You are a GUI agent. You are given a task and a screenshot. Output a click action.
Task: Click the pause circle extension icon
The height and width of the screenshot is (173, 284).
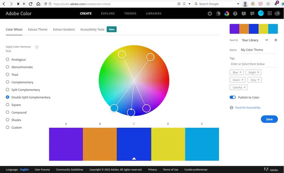pyautogui.click(x=268, y=4)
